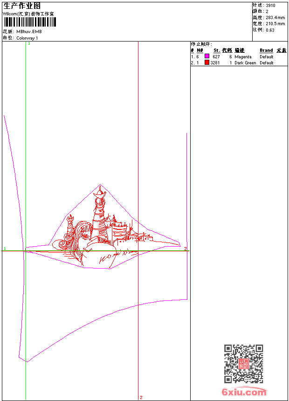
Task: Click the '停止顺序:' heading
Action: click(x=201, y=44)
